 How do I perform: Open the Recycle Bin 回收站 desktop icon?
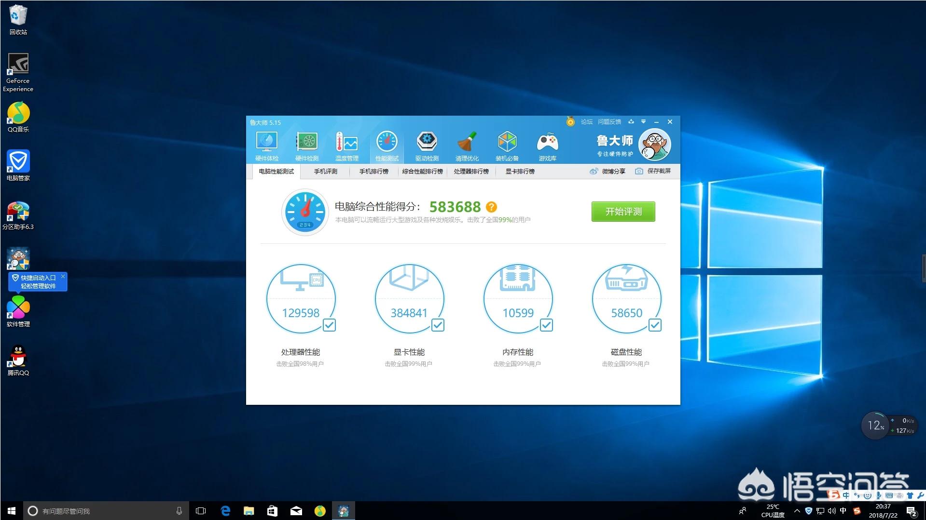click(x=18, y=20)
